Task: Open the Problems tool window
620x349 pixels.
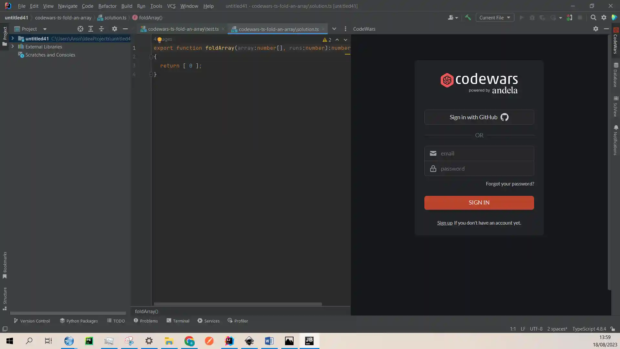Action: pyautogui.click(x=146, y=321)
